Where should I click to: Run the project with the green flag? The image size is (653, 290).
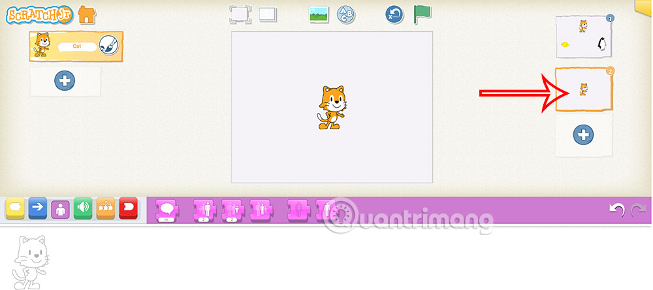(422, 14)
